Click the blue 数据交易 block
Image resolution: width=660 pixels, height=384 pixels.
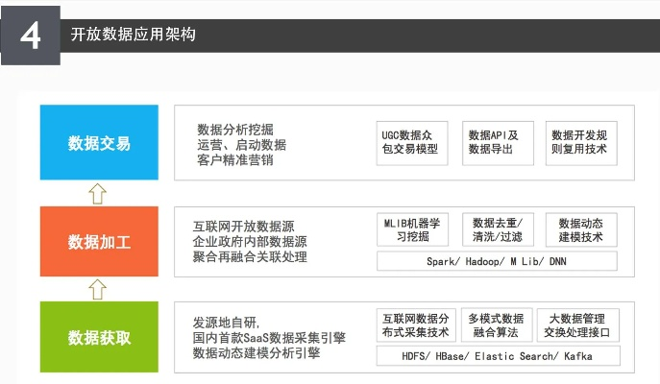click(x=99, y=143)
